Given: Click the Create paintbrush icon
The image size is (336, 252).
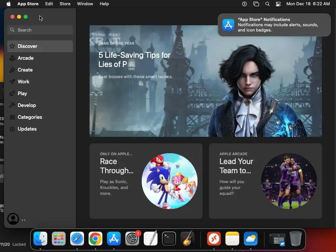Looking at the screenshot, I should pos(12,70).
